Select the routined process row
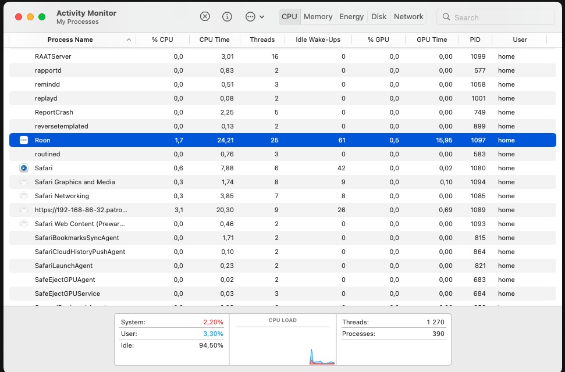565x372 pixels. (x=283, y=154)
